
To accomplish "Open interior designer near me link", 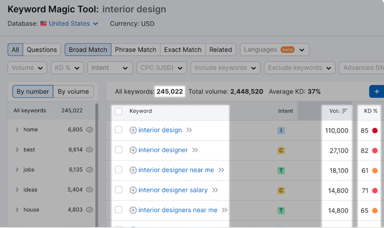I will click(x=176, y=170).
